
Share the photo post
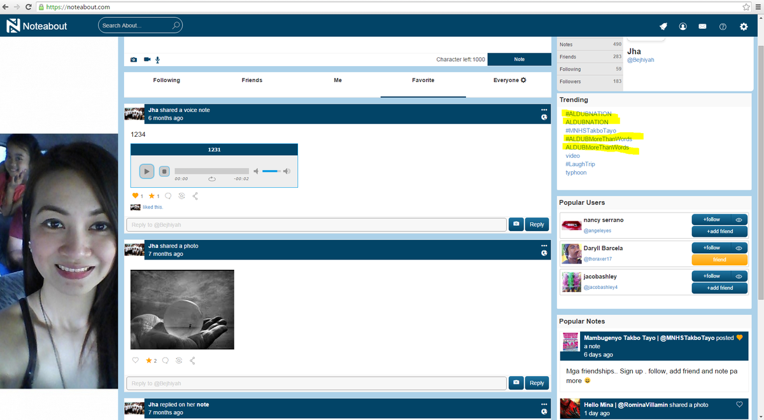click(192, 360)
